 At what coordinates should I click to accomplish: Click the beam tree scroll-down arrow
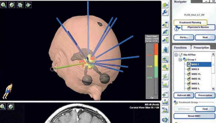(x=213, y=88)
